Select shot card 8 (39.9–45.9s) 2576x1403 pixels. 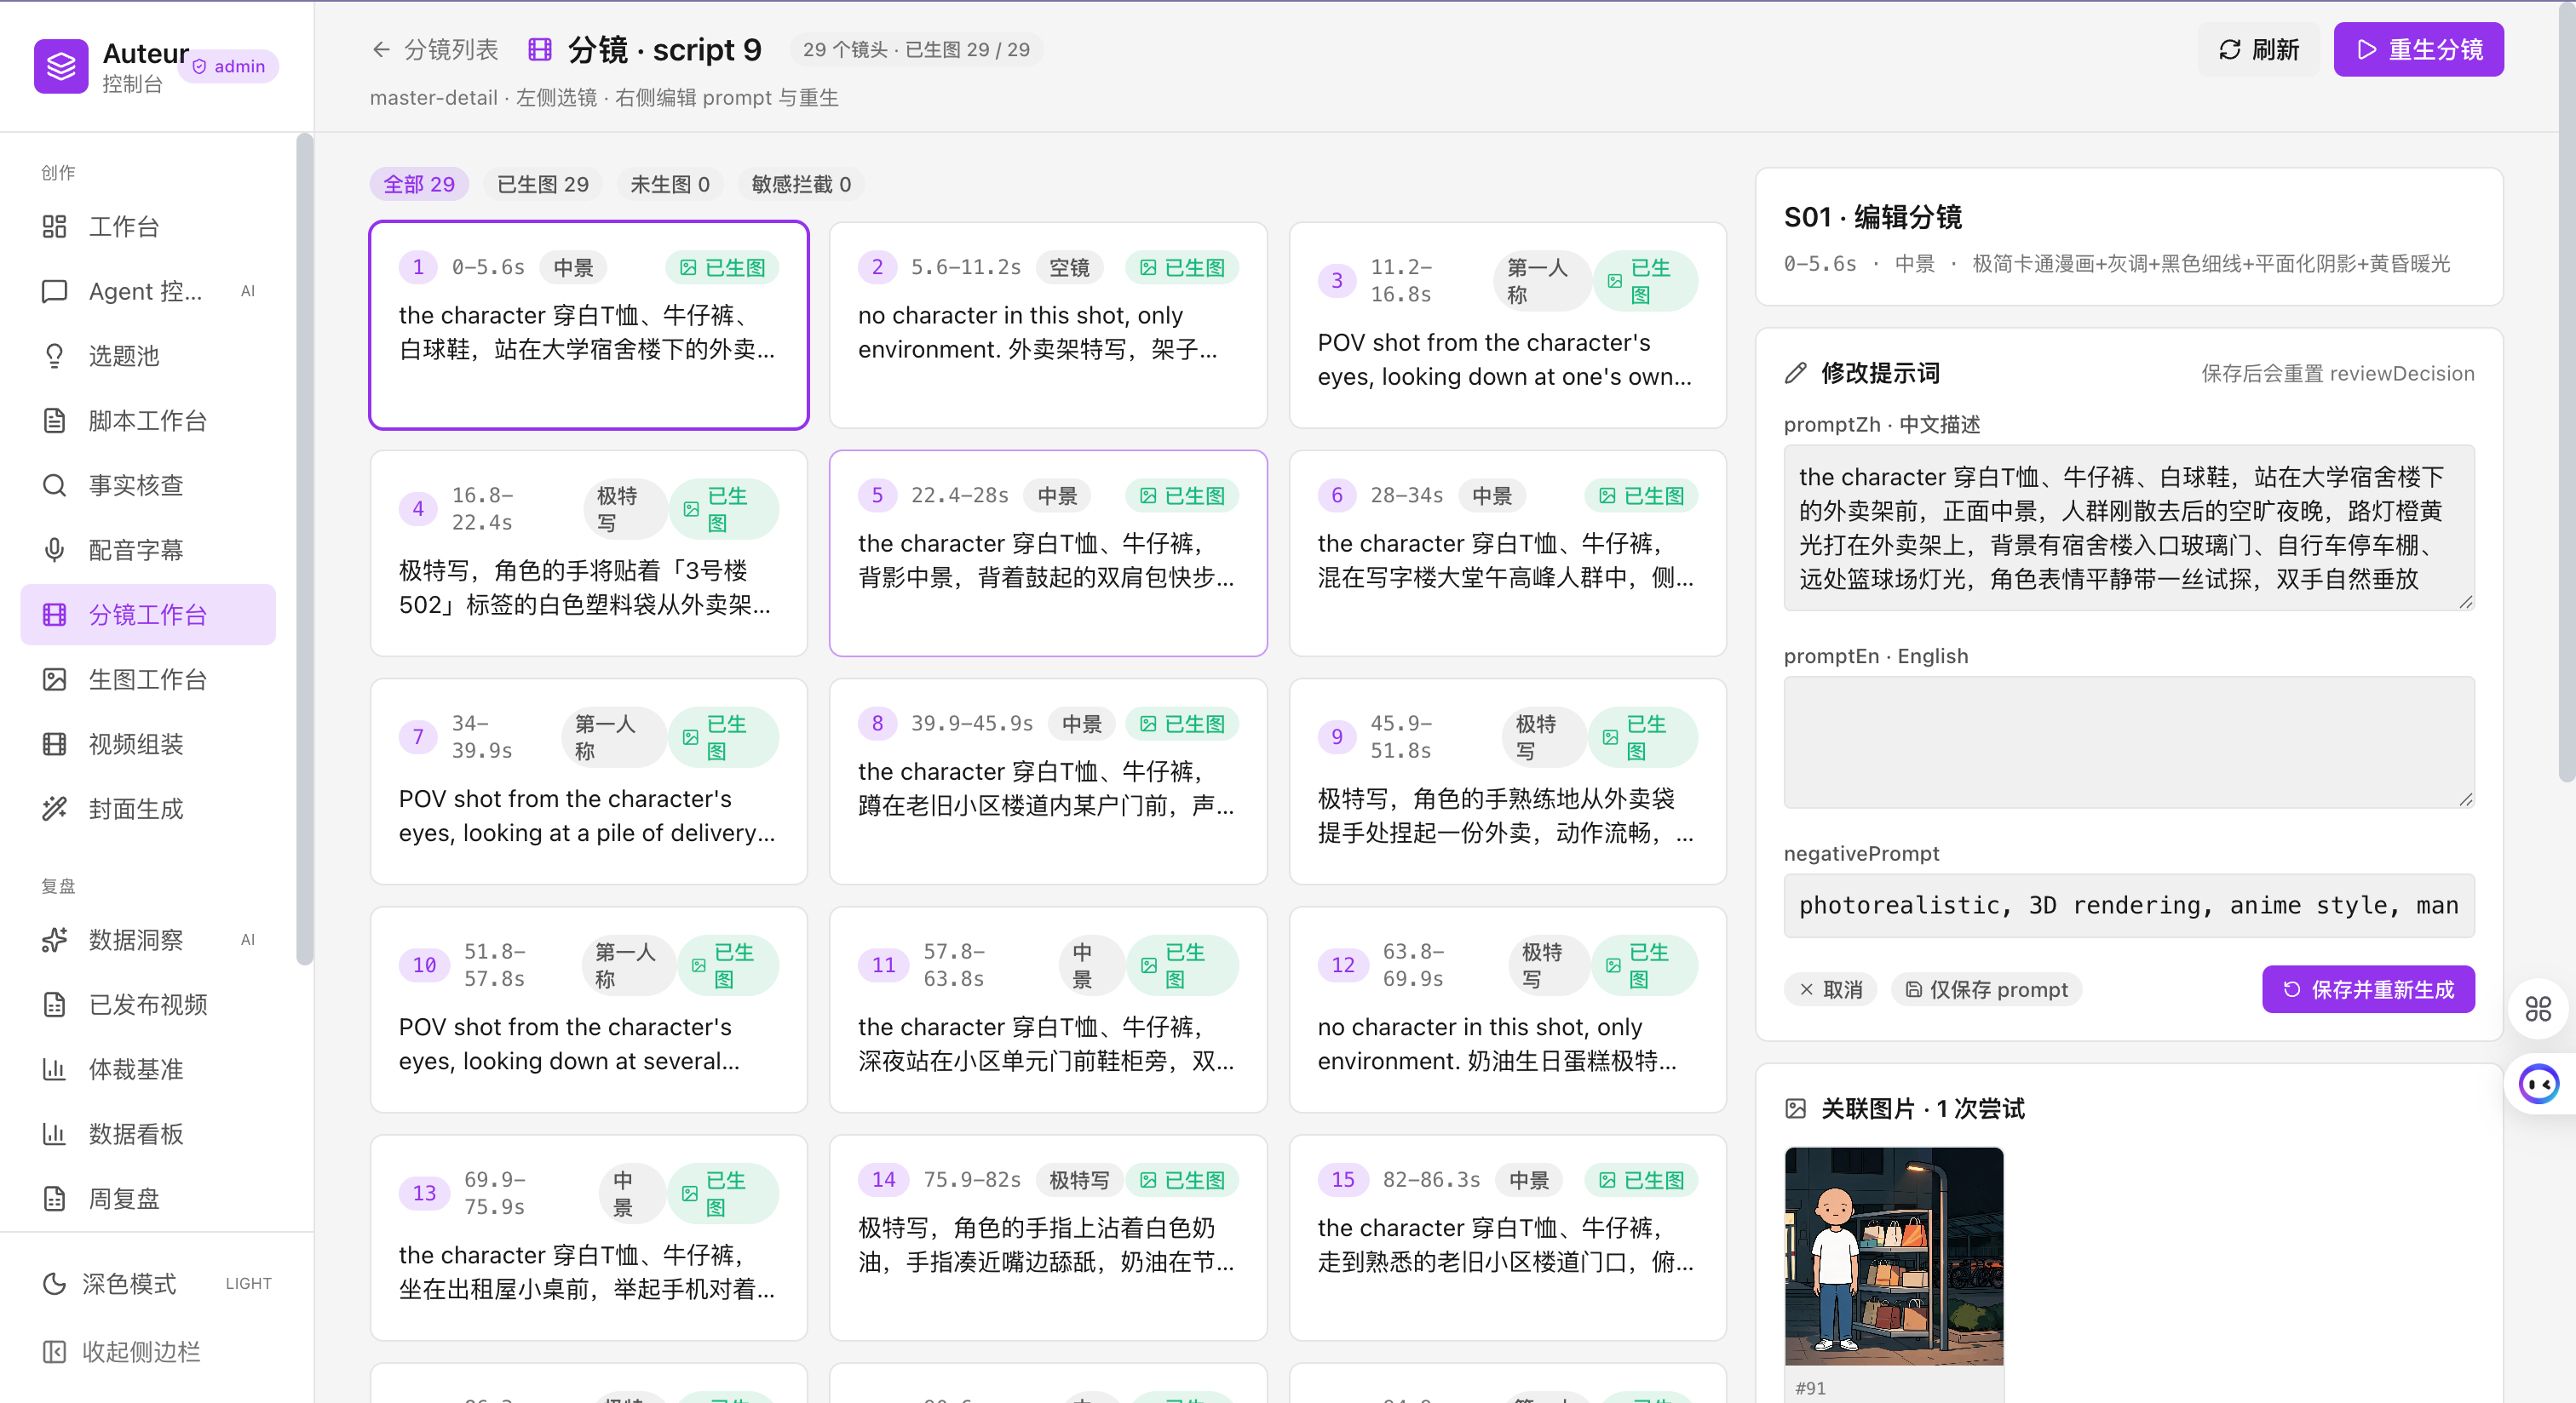[x=1048, y=782]
